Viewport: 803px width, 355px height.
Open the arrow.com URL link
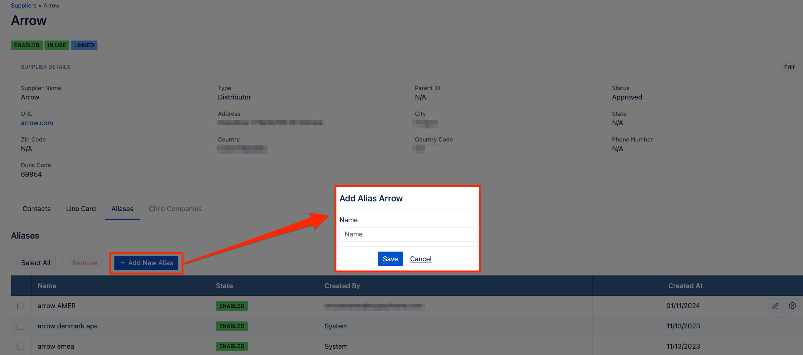pyautogui.click(x=37, y=123)
